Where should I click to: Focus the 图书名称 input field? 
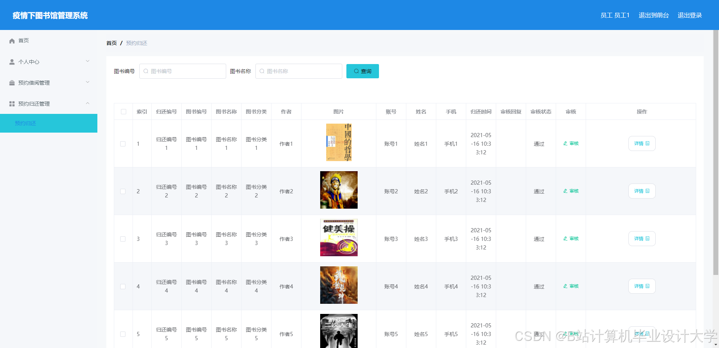click(x=299, y=71)
